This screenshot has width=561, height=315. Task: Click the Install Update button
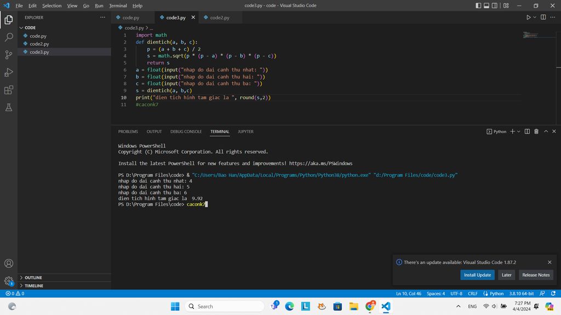pyautogui.click(x=477, y=275)
